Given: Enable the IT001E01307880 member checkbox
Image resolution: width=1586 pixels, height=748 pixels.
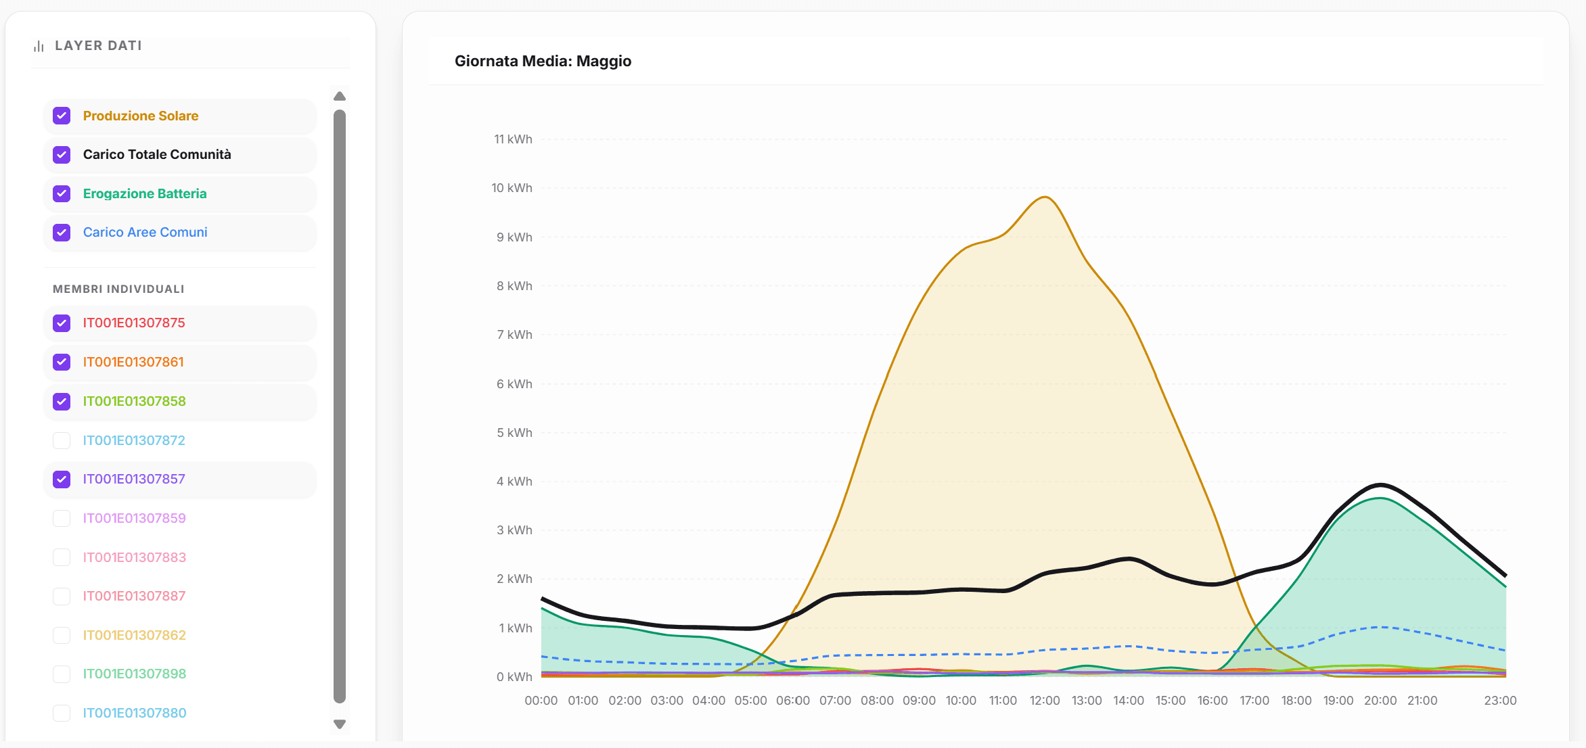Looking at the screenshot, I should [62, 713].
